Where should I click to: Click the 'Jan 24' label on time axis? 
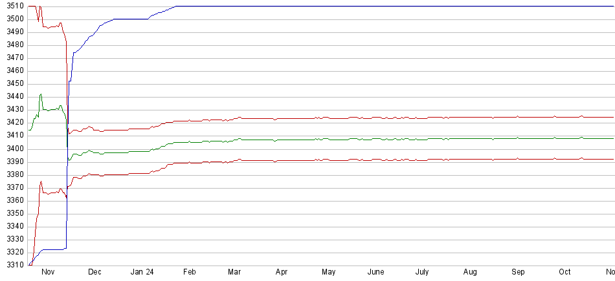tap(143, 273)
